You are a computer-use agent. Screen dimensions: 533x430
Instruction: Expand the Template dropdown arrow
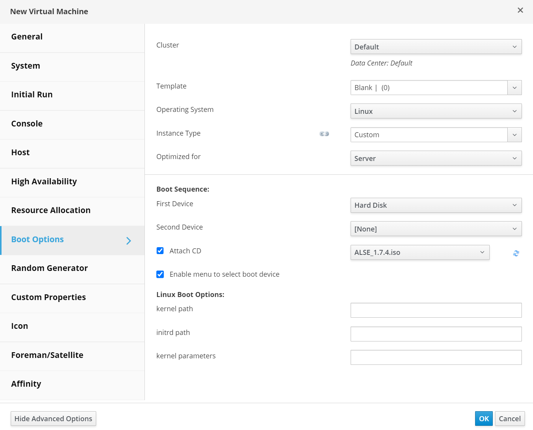(514, 88)
